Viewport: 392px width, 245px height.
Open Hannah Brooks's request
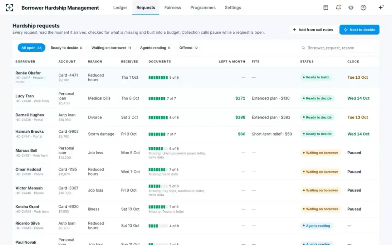[x=196, y=134]
